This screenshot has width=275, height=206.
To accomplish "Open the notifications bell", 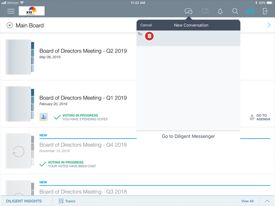I will (x=220, y=11).
